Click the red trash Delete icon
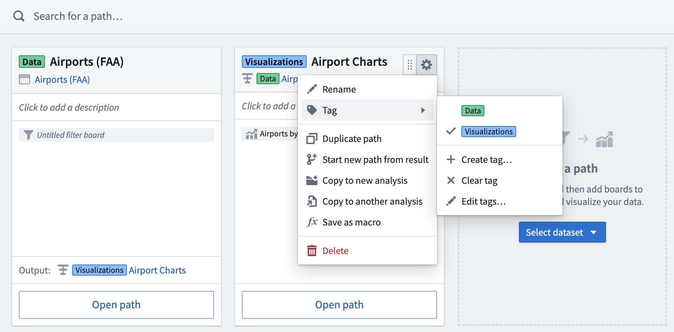674x332 pixels. pyautogui.click(x=312, y=251)
